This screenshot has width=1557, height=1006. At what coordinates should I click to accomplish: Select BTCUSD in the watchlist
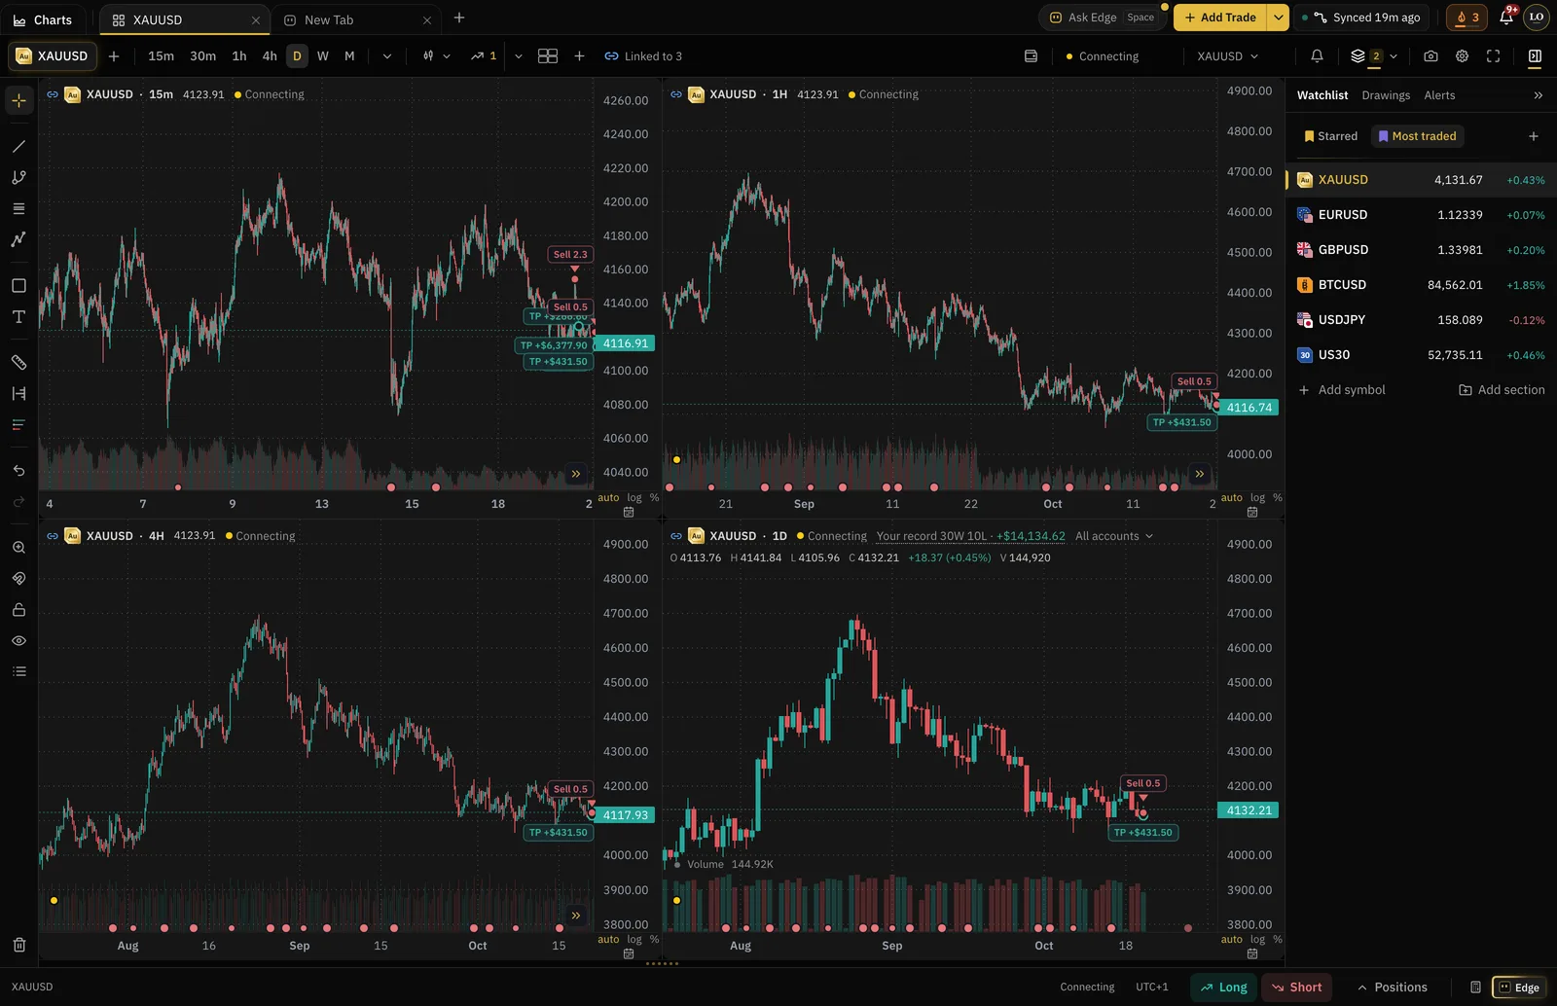1421,285
